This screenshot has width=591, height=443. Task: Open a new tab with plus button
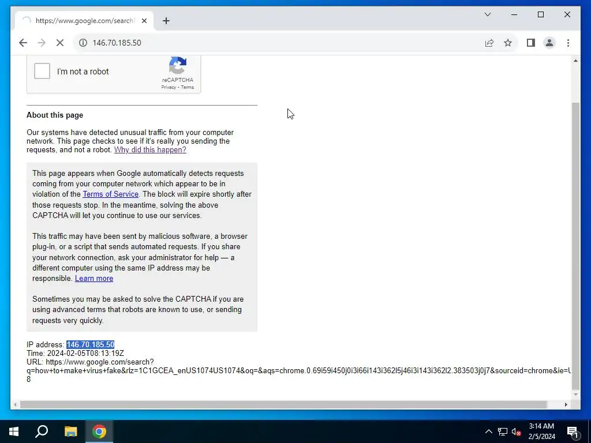pos(166,21)
